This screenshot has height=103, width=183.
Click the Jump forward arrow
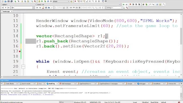[126, 5]
